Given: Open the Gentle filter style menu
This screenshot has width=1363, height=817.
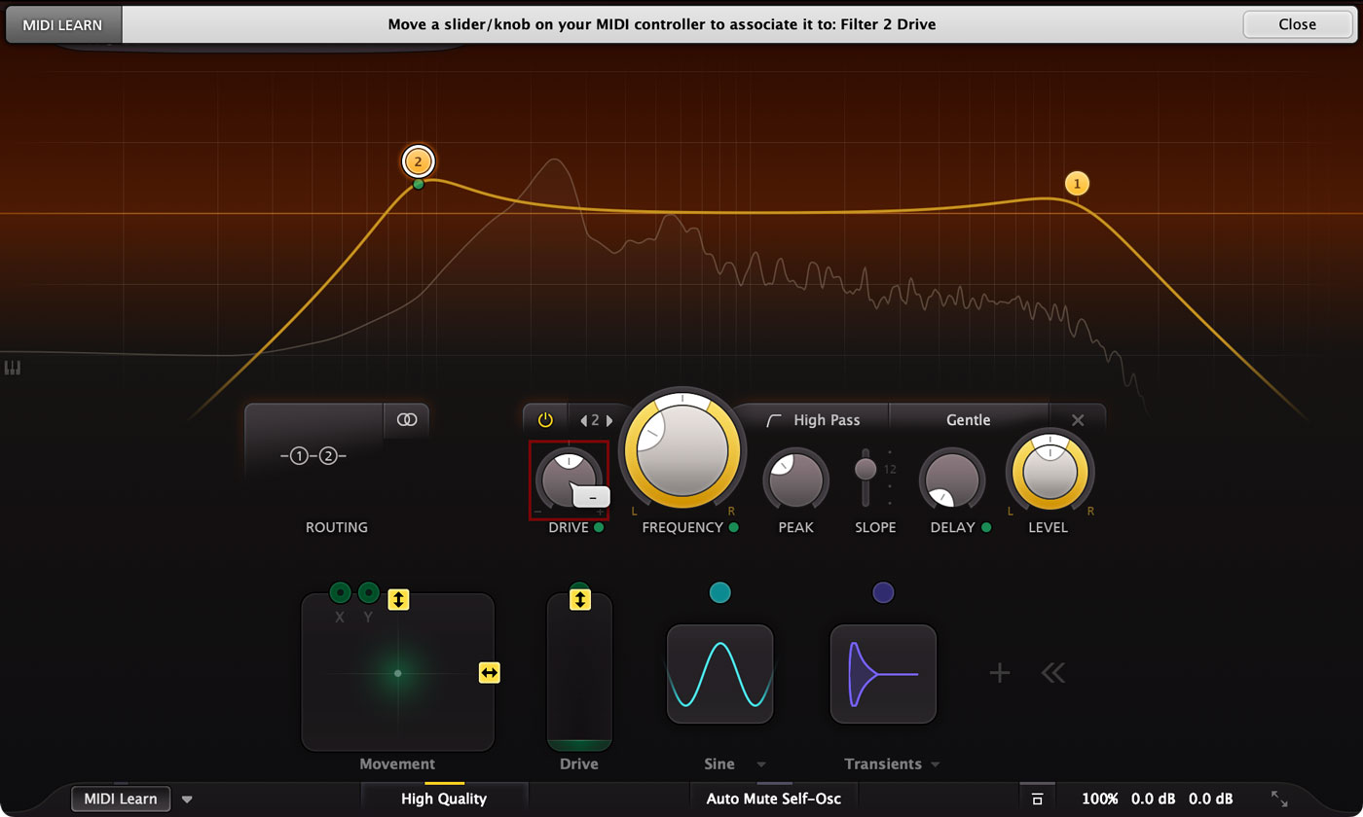Looking at the screenshot, I should (969, 420).
